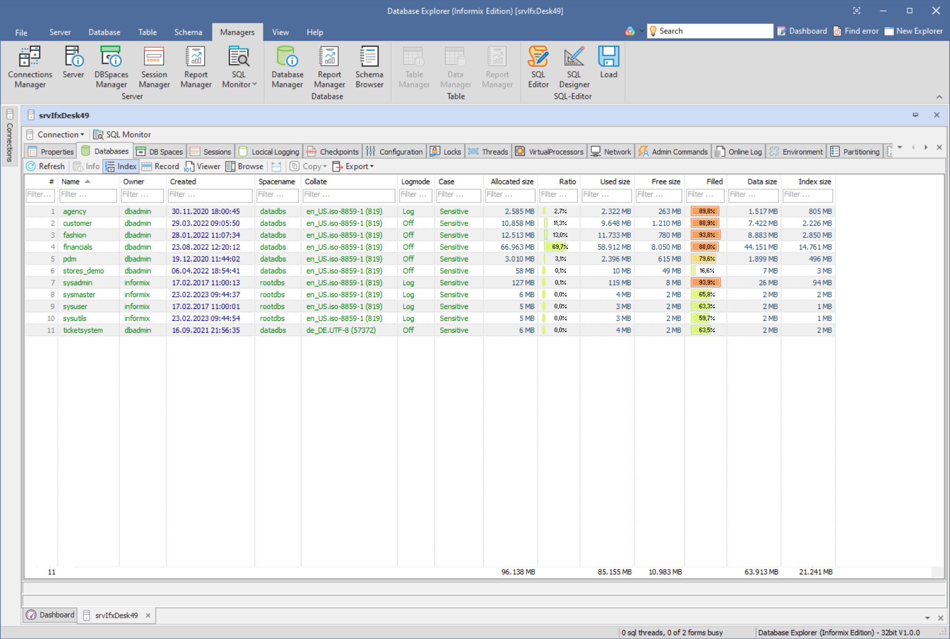
Task: Close the srvIfxDesk49 bottom tab
Action: coord(148,615)
